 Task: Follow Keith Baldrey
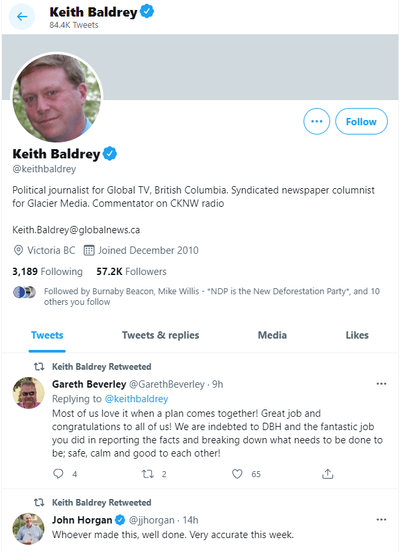[361, 121]
